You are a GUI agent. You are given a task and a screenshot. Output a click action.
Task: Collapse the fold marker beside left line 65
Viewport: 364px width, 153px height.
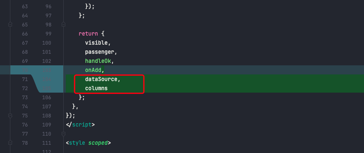tap(10, 24)
